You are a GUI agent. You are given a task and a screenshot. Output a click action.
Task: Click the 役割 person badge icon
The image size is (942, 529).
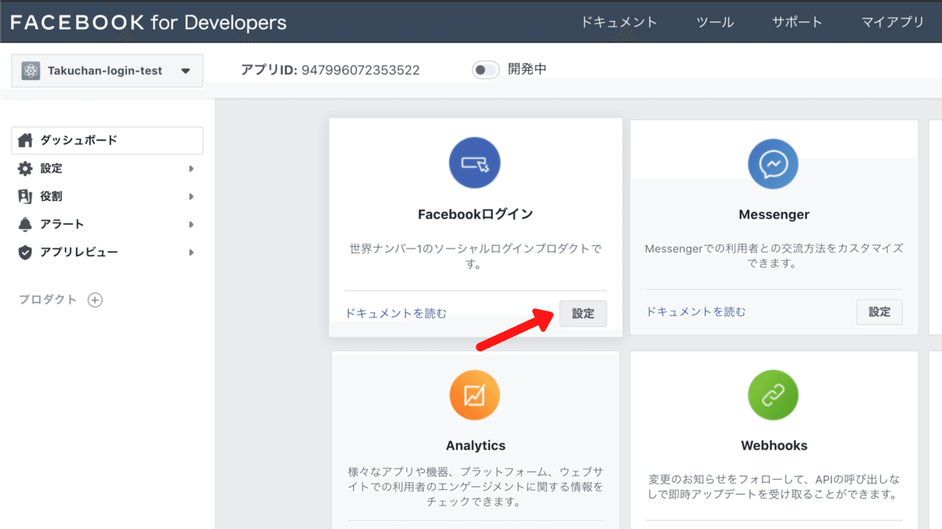(25, 196)
